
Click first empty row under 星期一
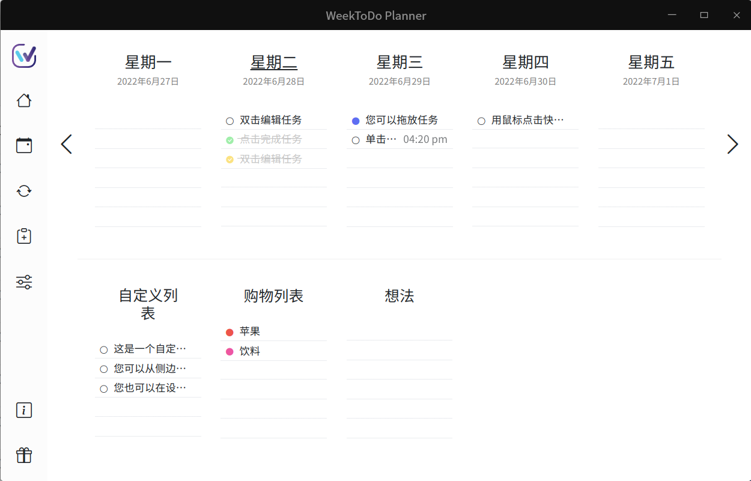click(148, 119)
